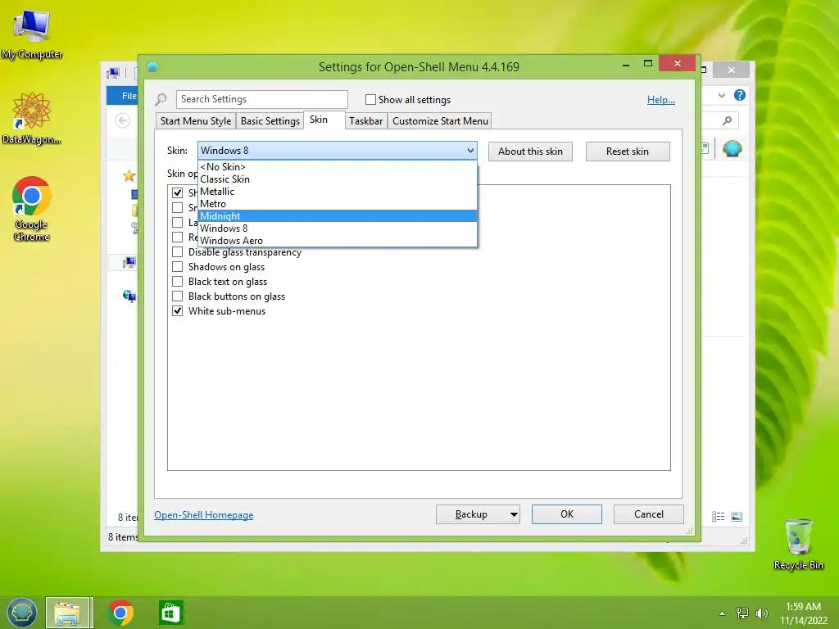The image size is (839, 629).
Task: Click the Open-Shell shell icon in Explorer window
Action: coord(732,148)
